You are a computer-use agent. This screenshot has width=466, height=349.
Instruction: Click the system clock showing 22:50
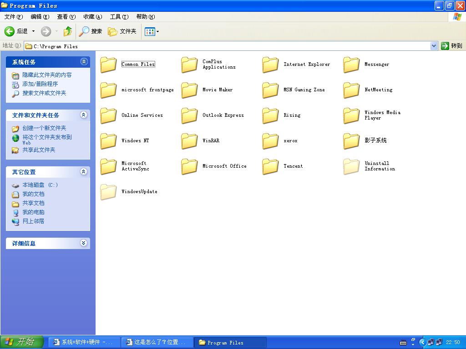click(453, 343)
